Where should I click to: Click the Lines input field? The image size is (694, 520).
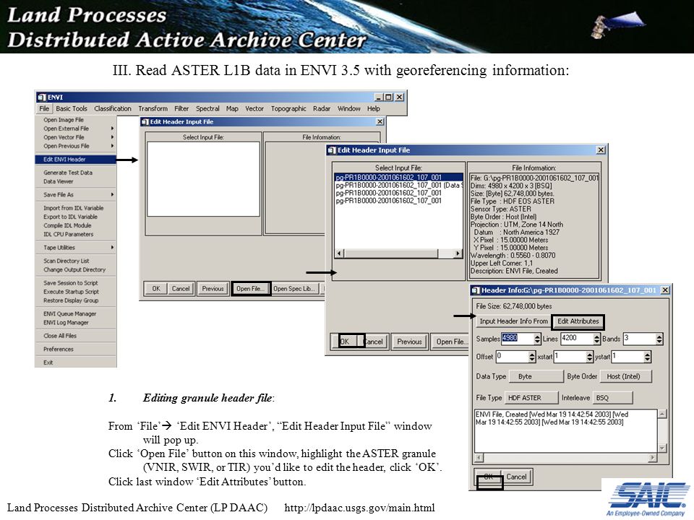577,339
